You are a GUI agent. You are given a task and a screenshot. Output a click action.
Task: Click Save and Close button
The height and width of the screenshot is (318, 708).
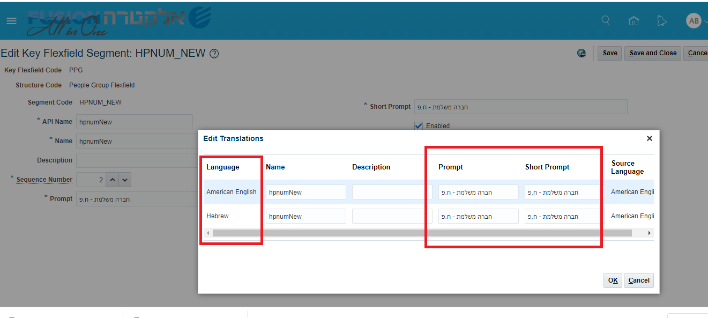pyautogui.click(x=653, y=53)
